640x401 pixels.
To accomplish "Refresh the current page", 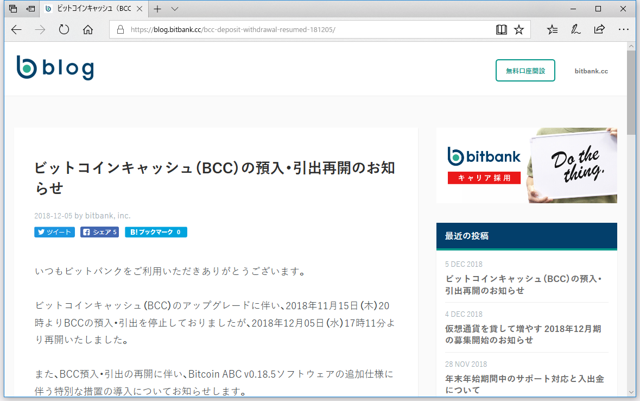I will click(64, 29).
